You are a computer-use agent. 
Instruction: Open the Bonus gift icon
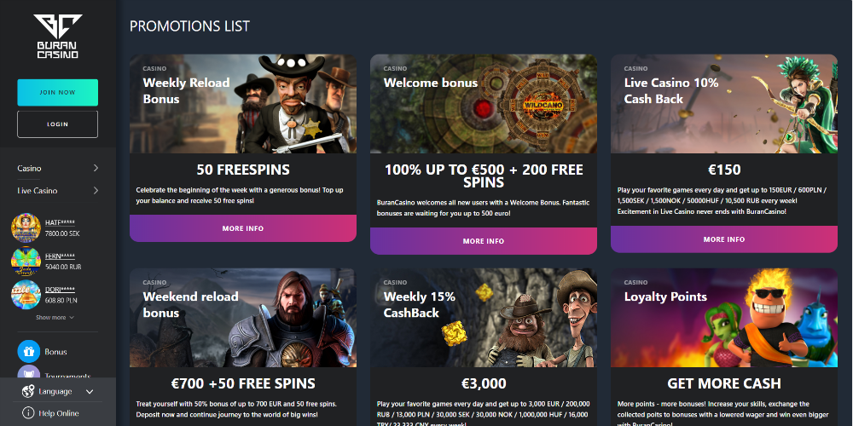pyautogui.click(x=29, y=352)
